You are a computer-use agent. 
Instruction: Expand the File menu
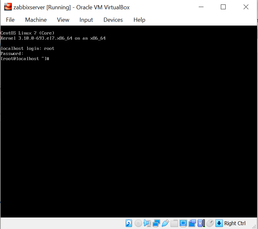(x=10, y=20)
